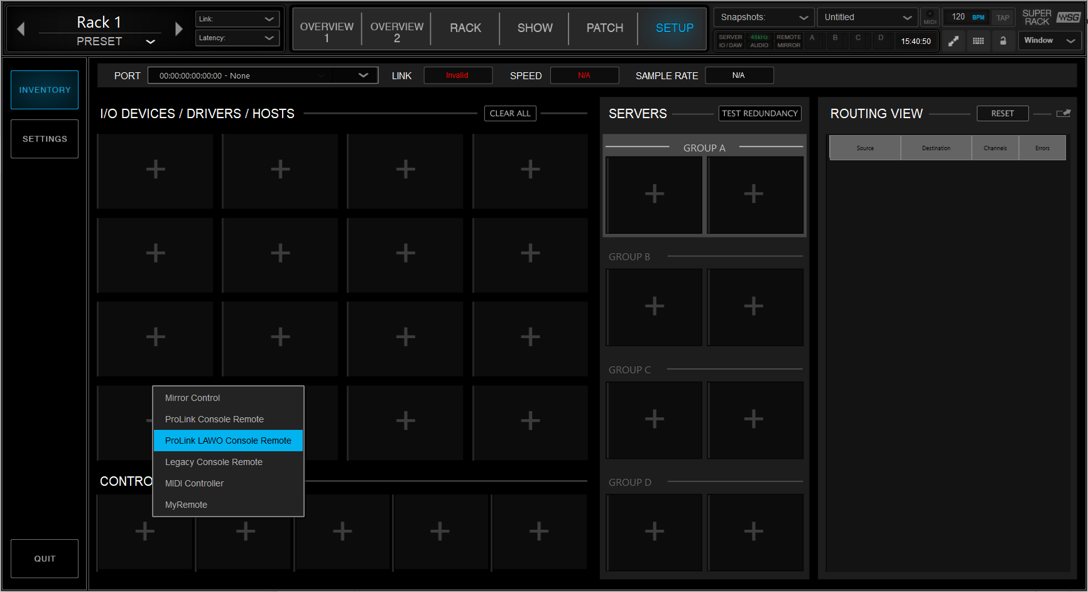Clear all I/O devices with CLEAR ALL

[510, 113]
